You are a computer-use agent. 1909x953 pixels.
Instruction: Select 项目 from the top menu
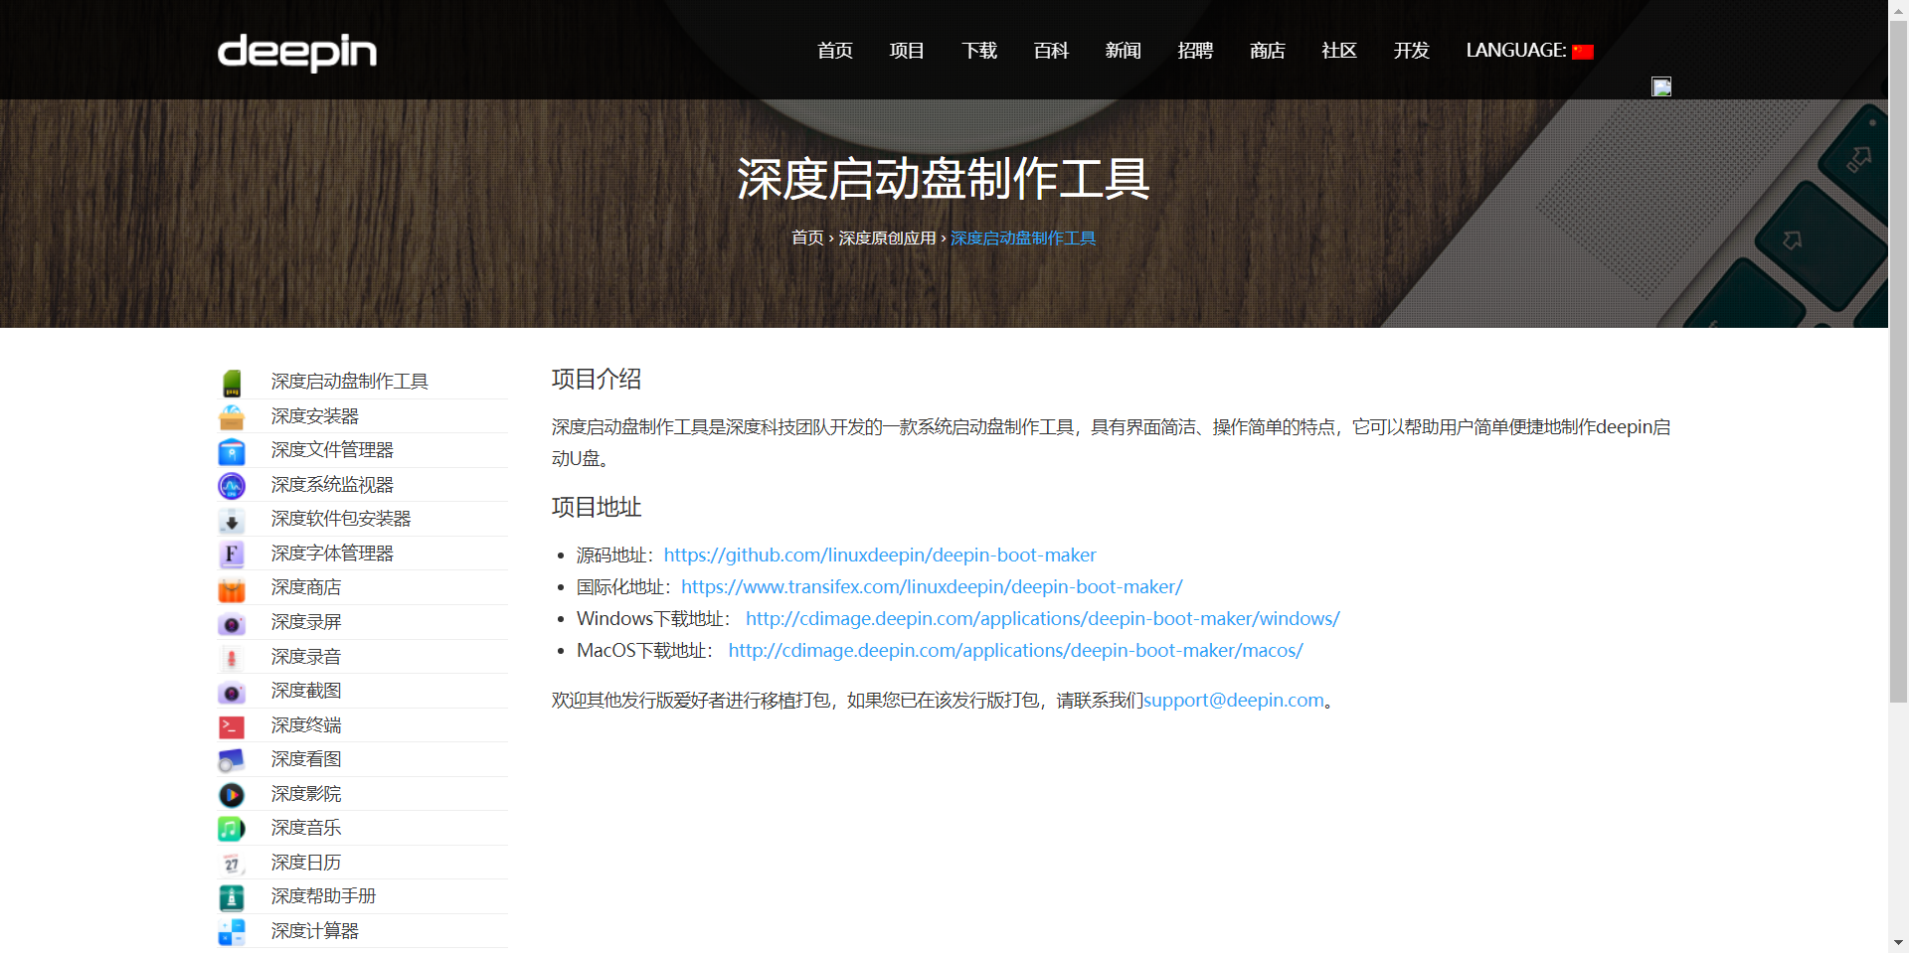point(906,51)
